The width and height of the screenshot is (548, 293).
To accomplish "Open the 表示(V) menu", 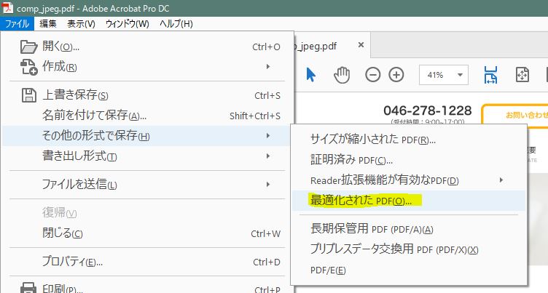I will [x=81, y=24].
